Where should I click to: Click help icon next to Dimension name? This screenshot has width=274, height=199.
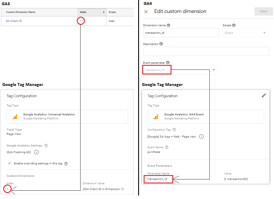(x=169, y=25)
